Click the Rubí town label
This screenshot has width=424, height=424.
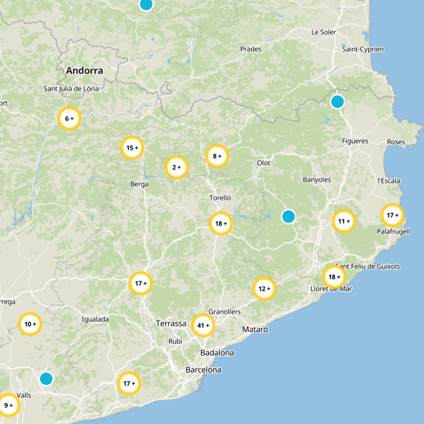pos(175,341)
